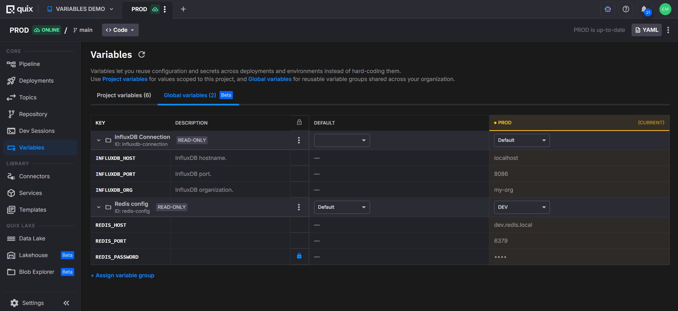The height and width of the screenshot is (311, 678).
Task: Select the REDIS_PASSWORD key cell
Action: [130, 257]
